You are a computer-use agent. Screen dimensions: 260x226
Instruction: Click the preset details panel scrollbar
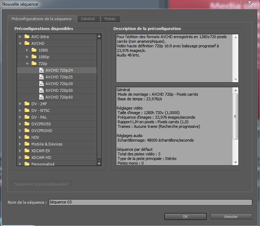pos(236,117)
